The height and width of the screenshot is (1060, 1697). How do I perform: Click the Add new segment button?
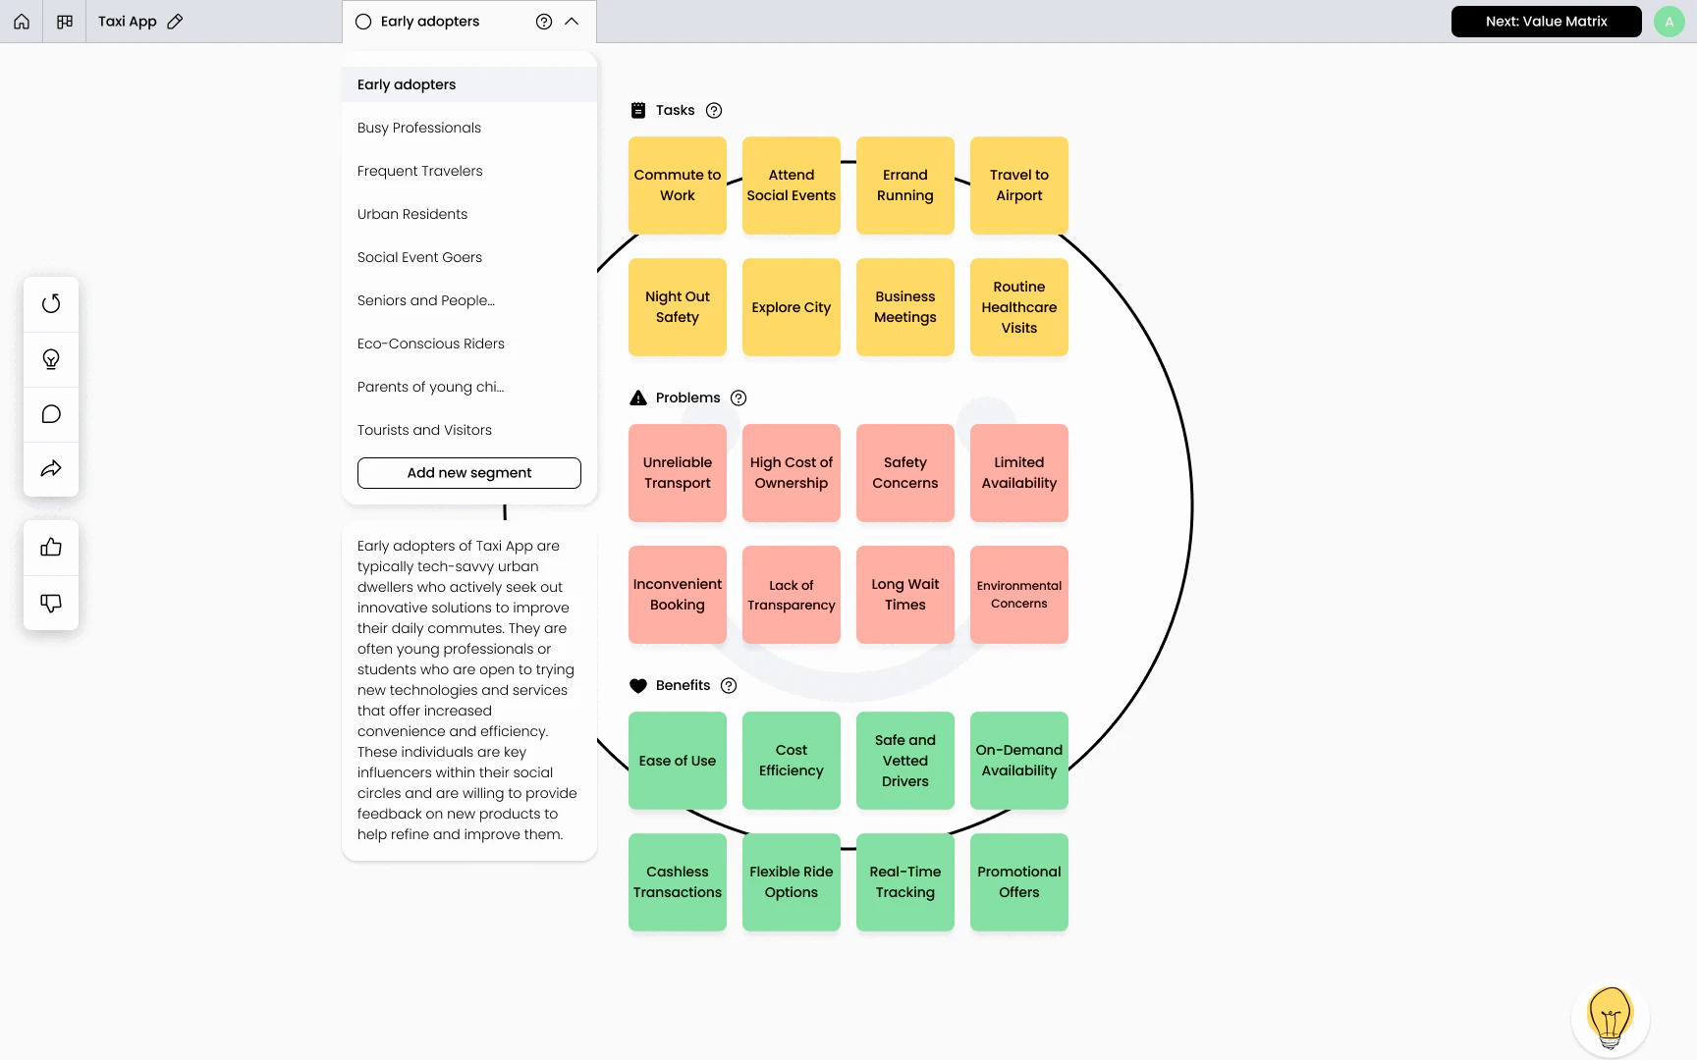pos(468,472)
